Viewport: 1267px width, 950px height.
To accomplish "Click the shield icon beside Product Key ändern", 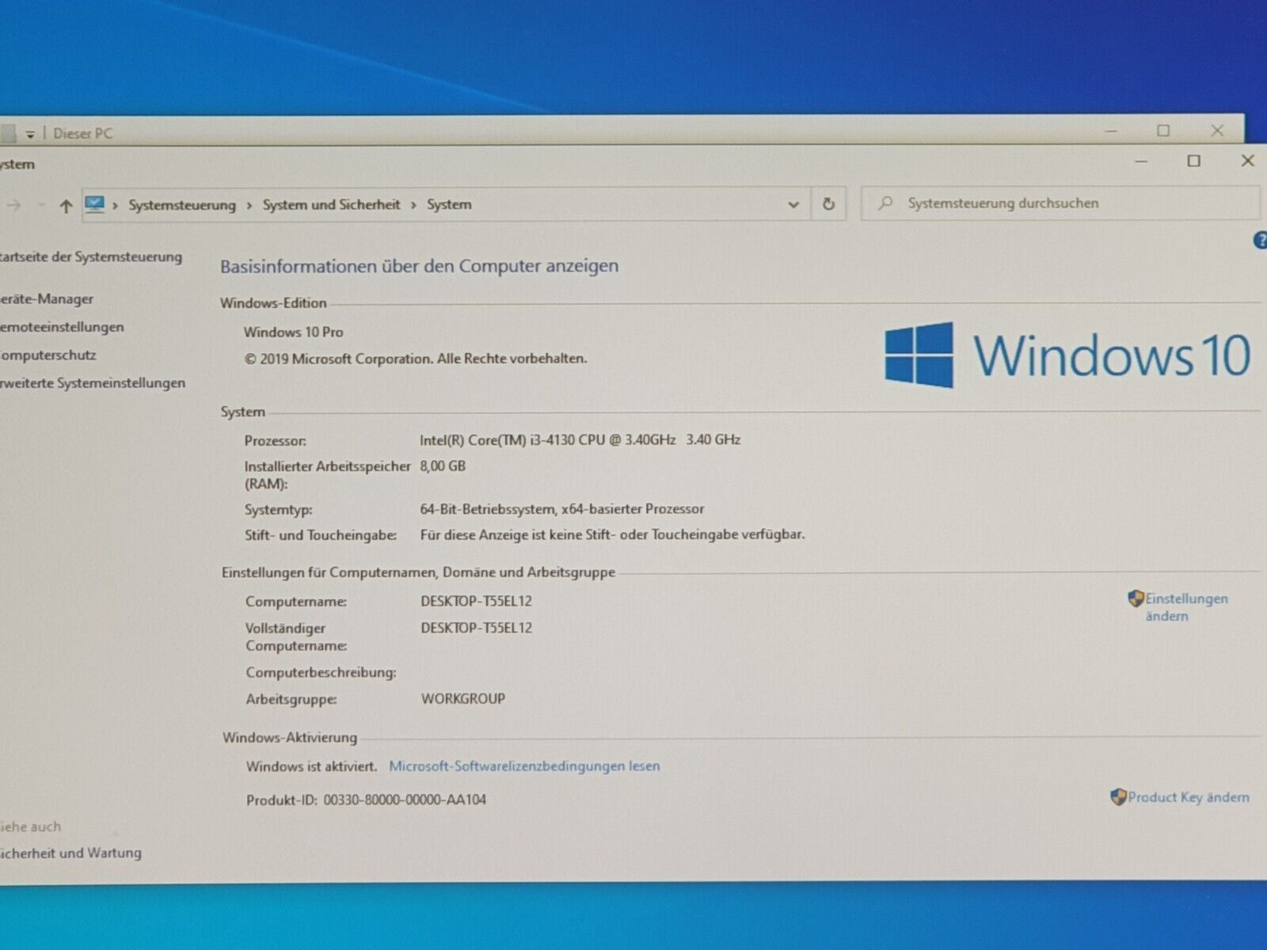I will point(1118,796).
